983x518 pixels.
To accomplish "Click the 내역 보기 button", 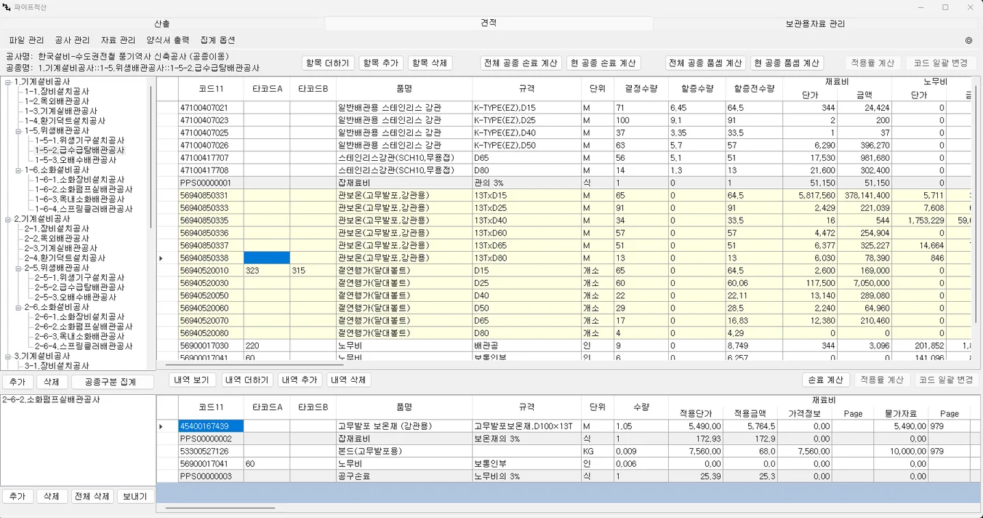I will [192, 380].
